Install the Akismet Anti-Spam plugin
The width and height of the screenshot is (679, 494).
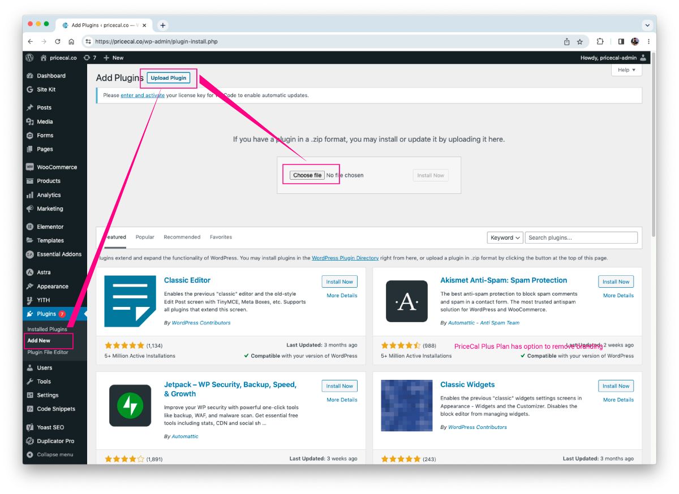616,281
